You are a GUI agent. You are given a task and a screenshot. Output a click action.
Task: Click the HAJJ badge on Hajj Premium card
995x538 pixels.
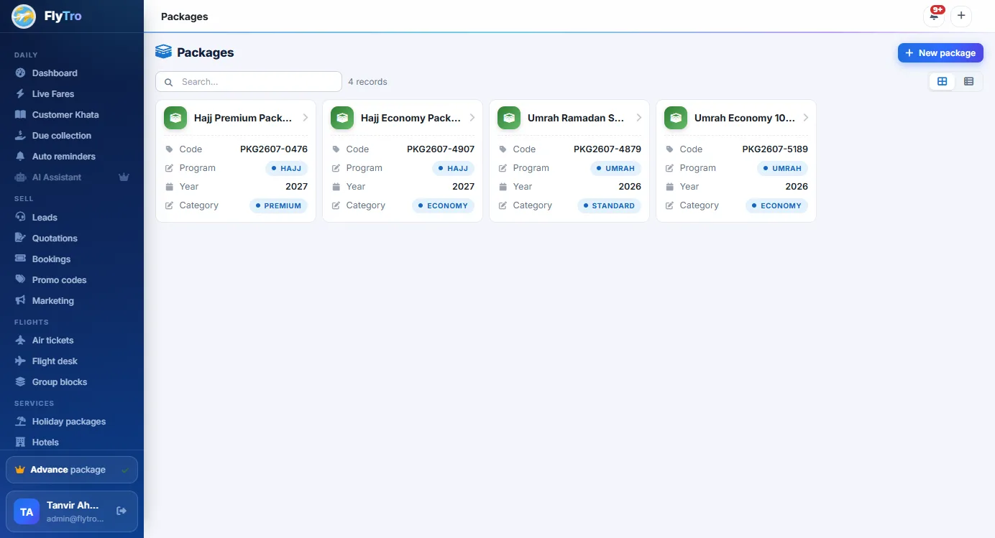coord(286,168)
